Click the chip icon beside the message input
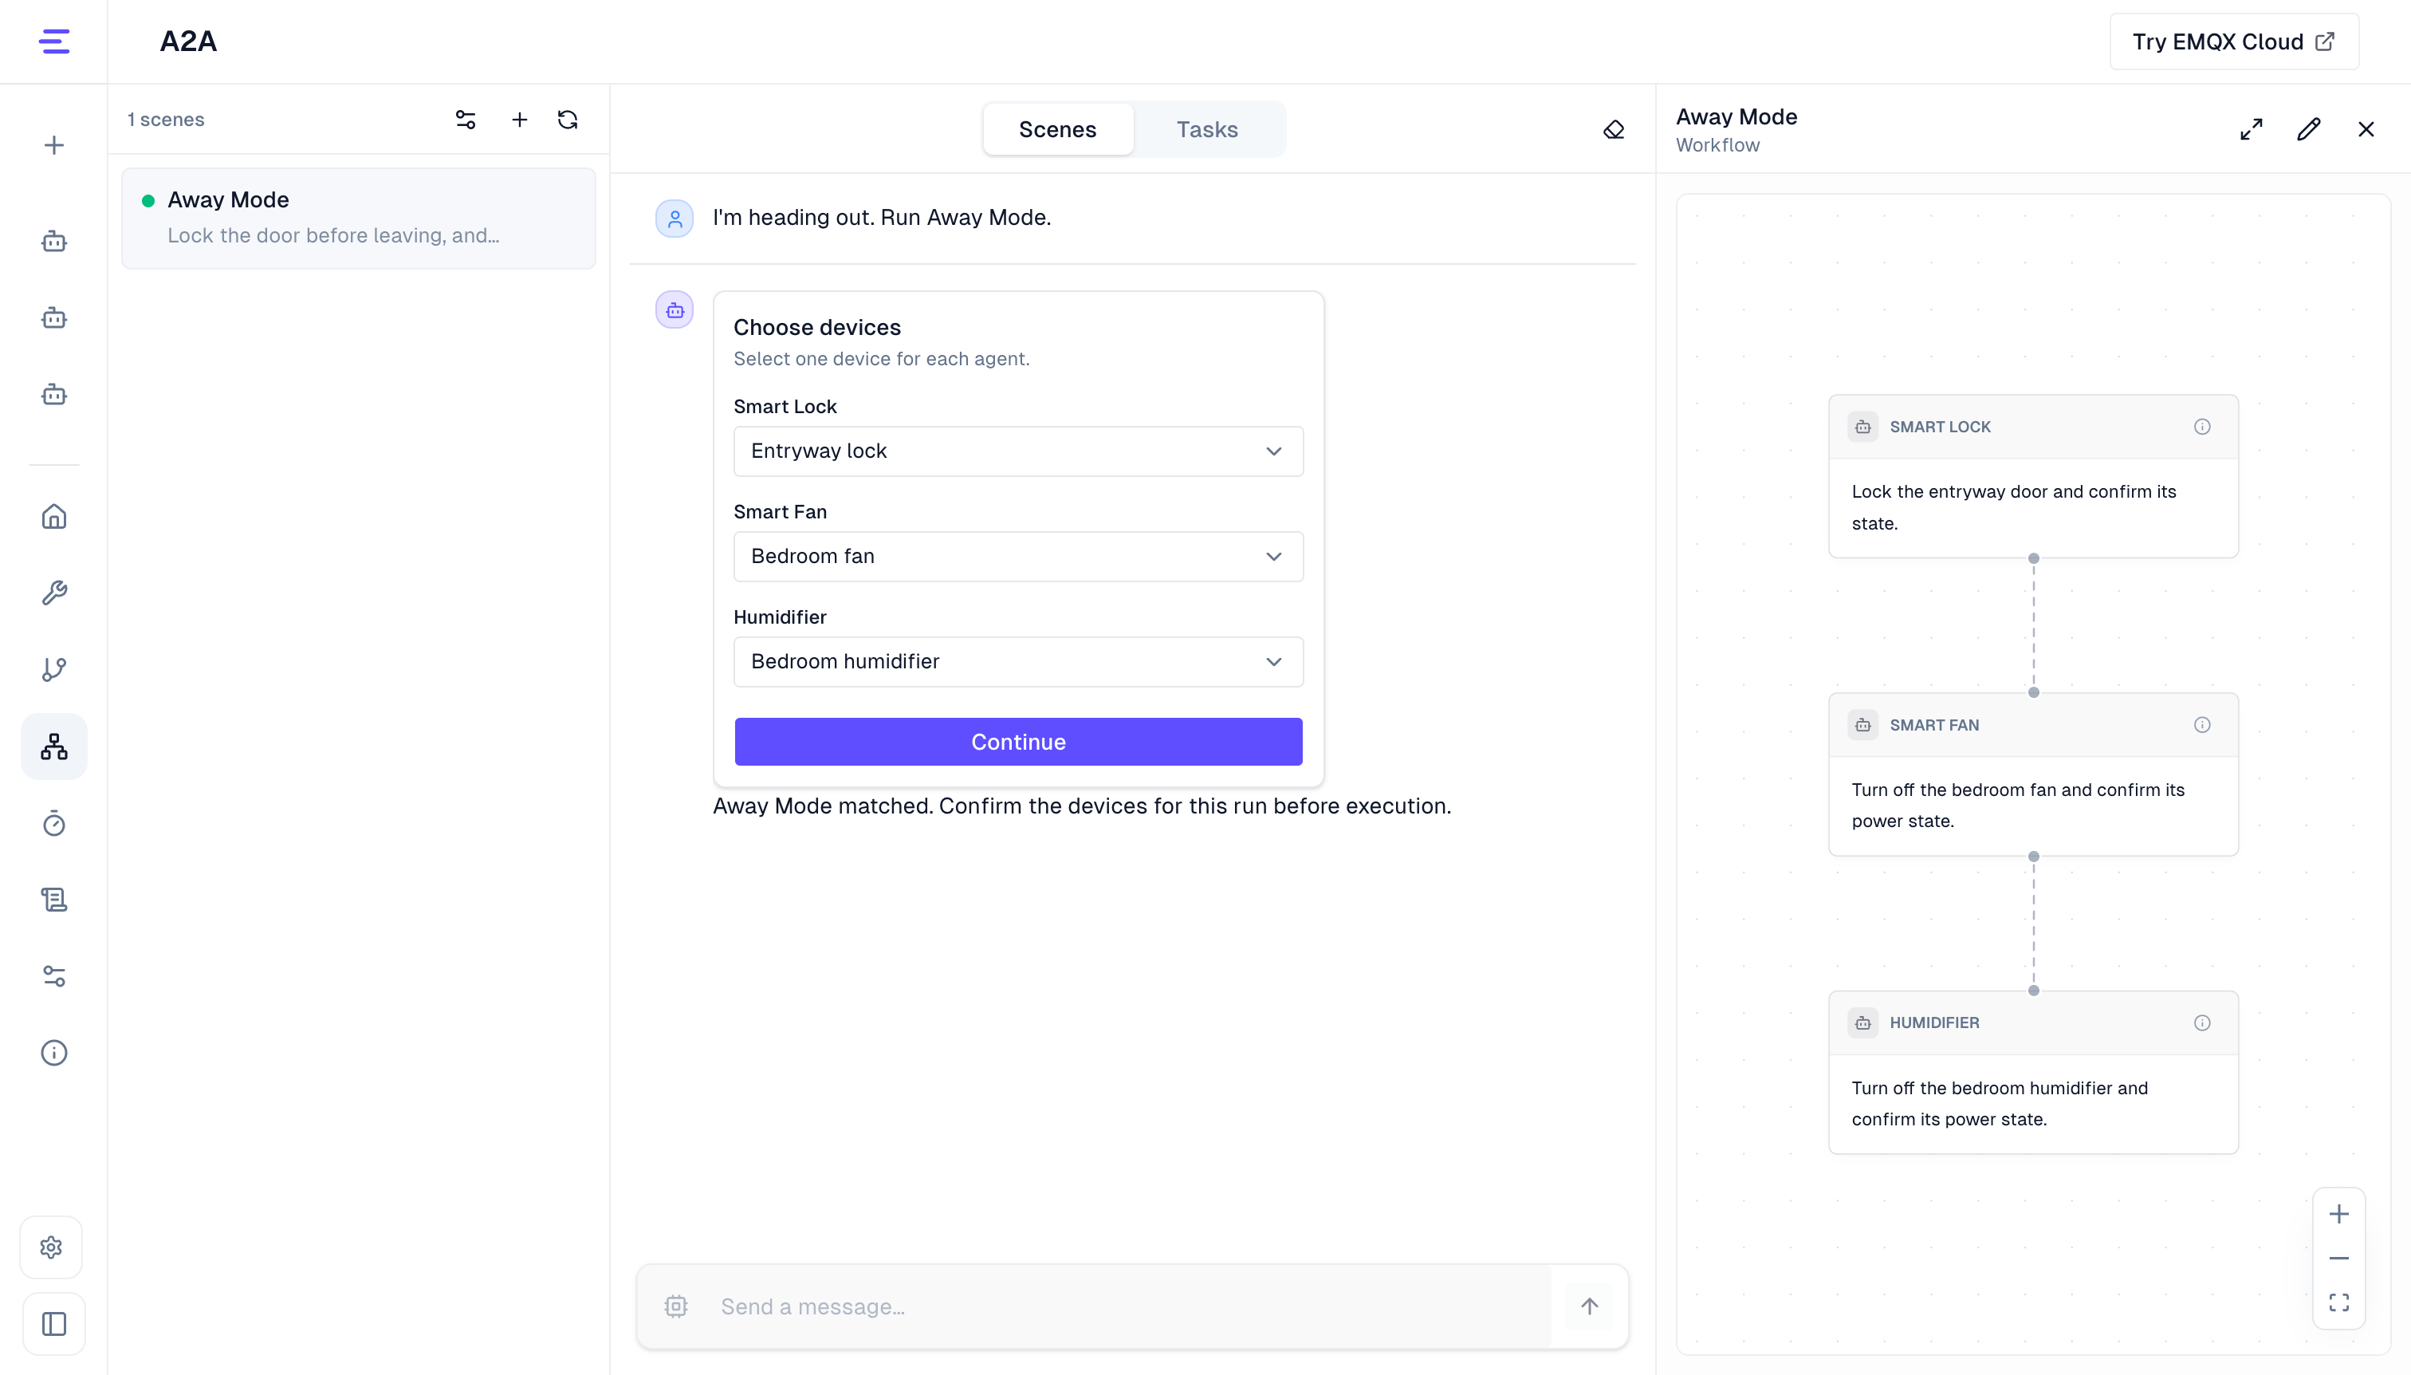 tap(676, 1307)
